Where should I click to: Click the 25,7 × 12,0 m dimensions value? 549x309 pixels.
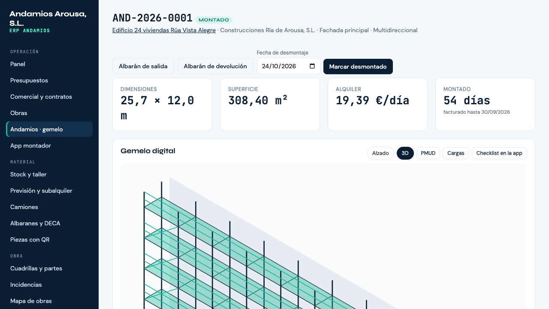coord(157,108)
